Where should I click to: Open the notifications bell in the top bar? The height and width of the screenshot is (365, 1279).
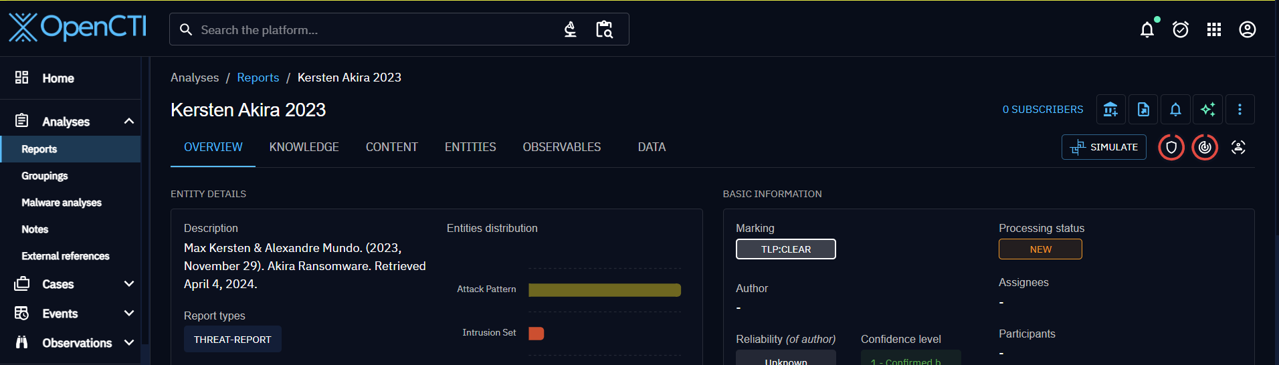(x=1147, y=29)
